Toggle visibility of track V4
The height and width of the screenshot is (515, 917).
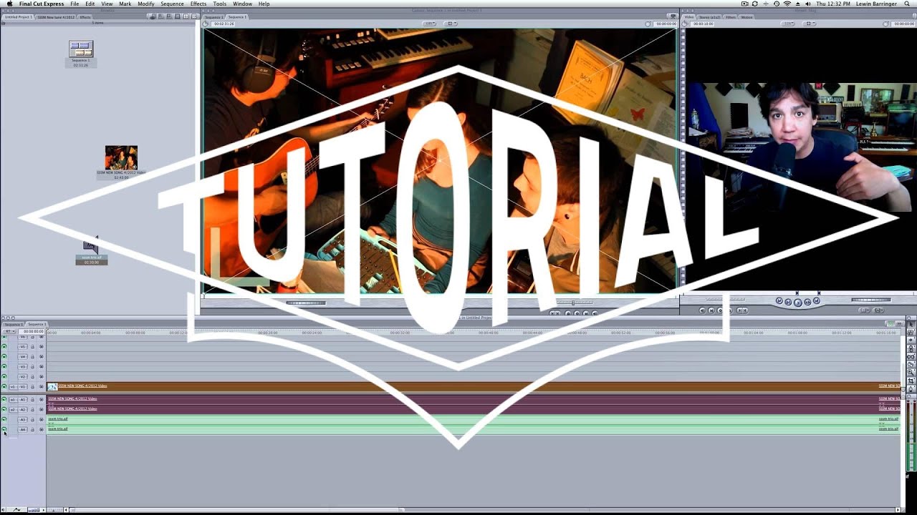tap(4, 357)
